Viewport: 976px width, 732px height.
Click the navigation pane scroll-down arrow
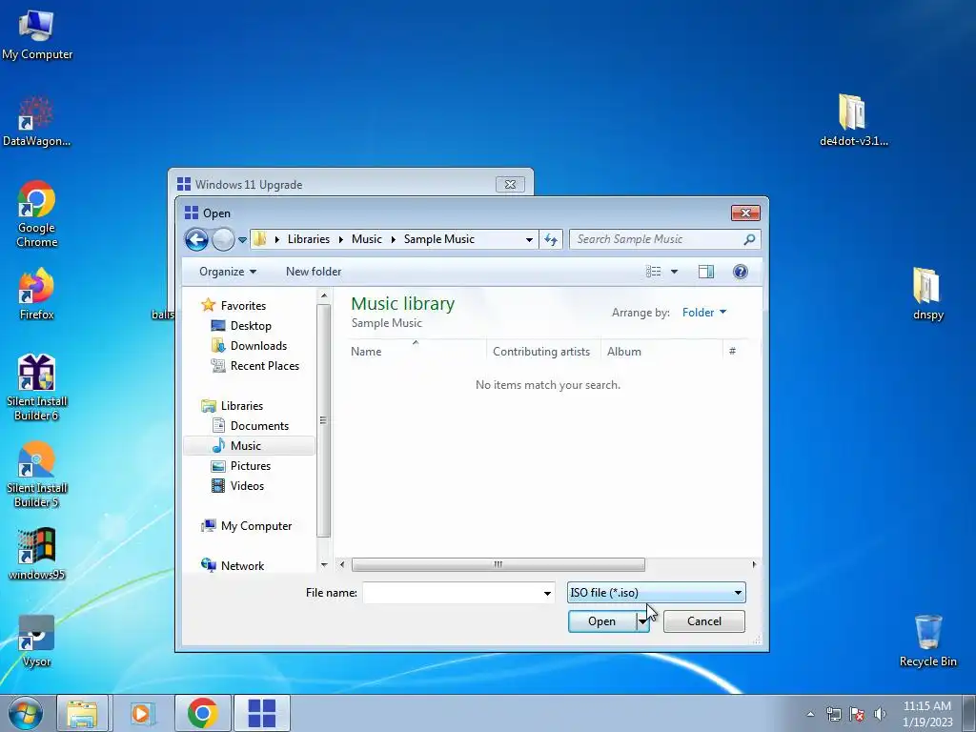[324, 565]
